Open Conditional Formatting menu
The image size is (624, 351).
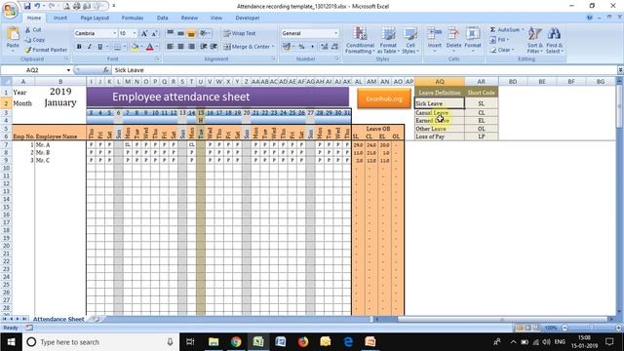pos(360,40)
